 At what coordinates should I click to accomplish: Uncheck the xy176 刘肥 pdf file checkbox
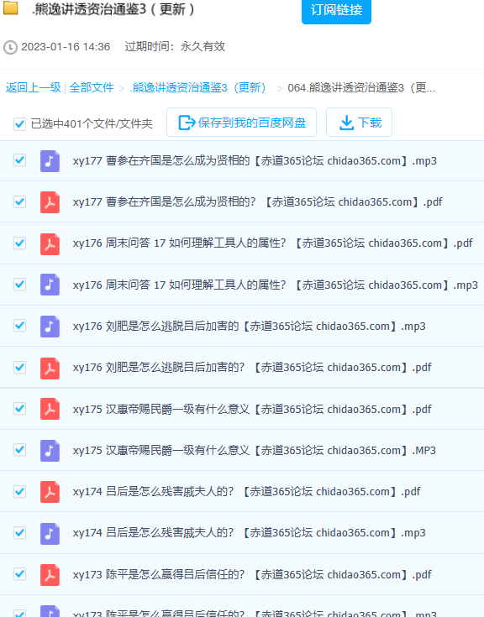point(19,367)
